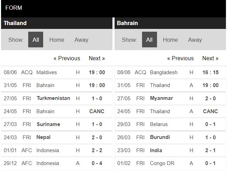Screen dimensions: 227x172
Task: Open Bahrain's match against Belarus
Action: click(x=159, y=124)
